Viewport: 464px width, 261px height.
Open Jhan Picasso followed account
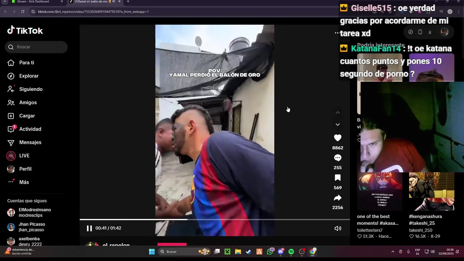tap(26, 227)
